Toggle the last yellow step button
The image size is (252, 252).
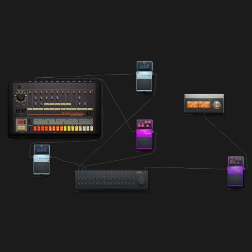tap(76, 129)
